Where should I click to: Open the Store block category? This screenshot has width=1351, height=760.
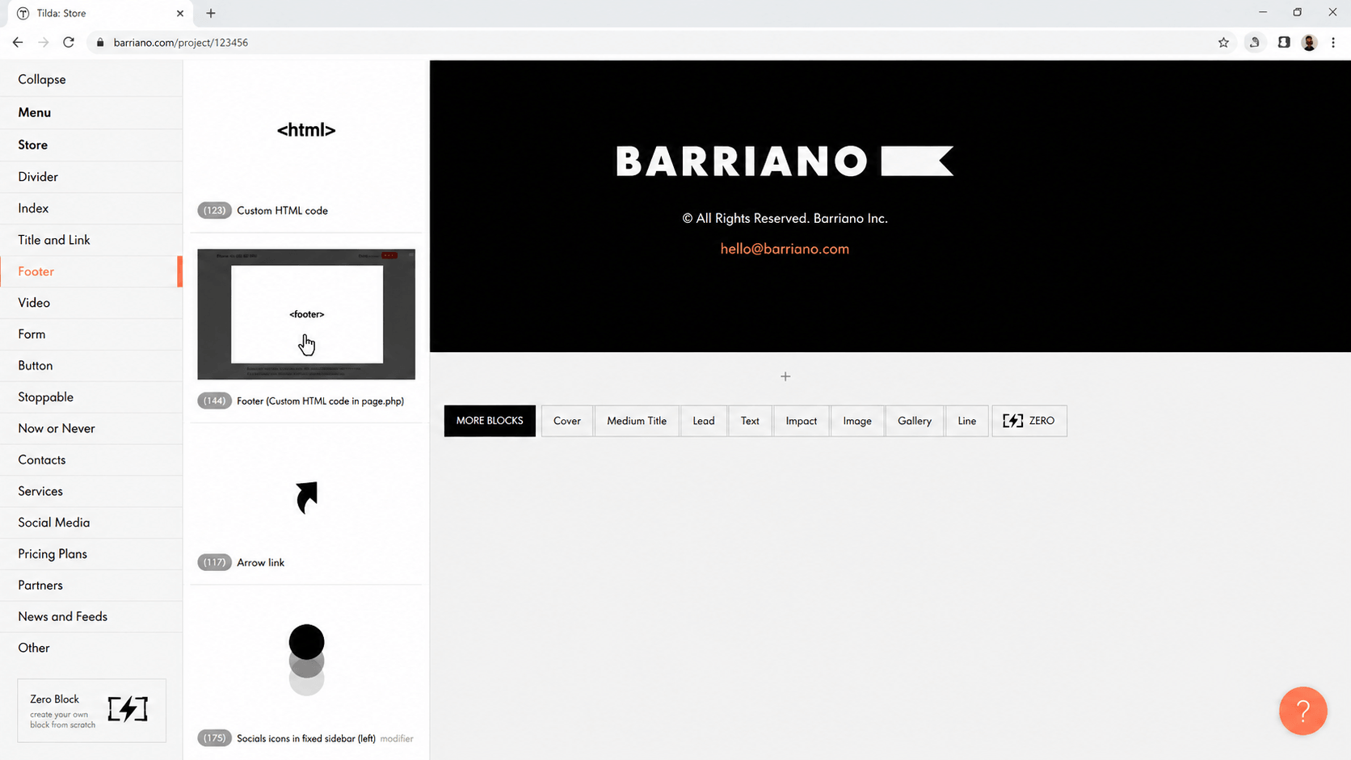click(91, 145)
